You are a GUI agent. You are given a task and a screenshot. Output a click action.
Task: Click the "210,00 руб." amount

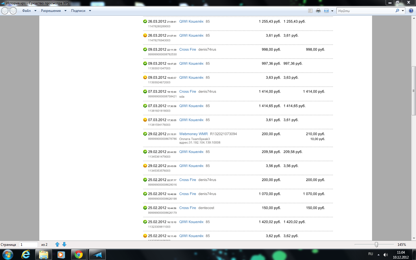point(315,134)
